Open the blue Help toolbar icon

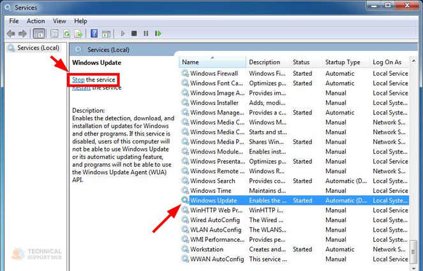(x=94, y=34)
